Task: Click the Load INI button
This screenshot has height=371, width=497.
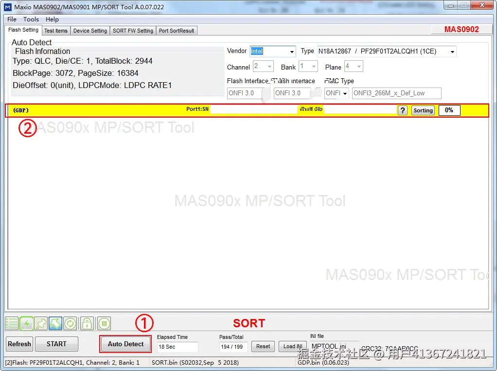Action: [293, 347]
